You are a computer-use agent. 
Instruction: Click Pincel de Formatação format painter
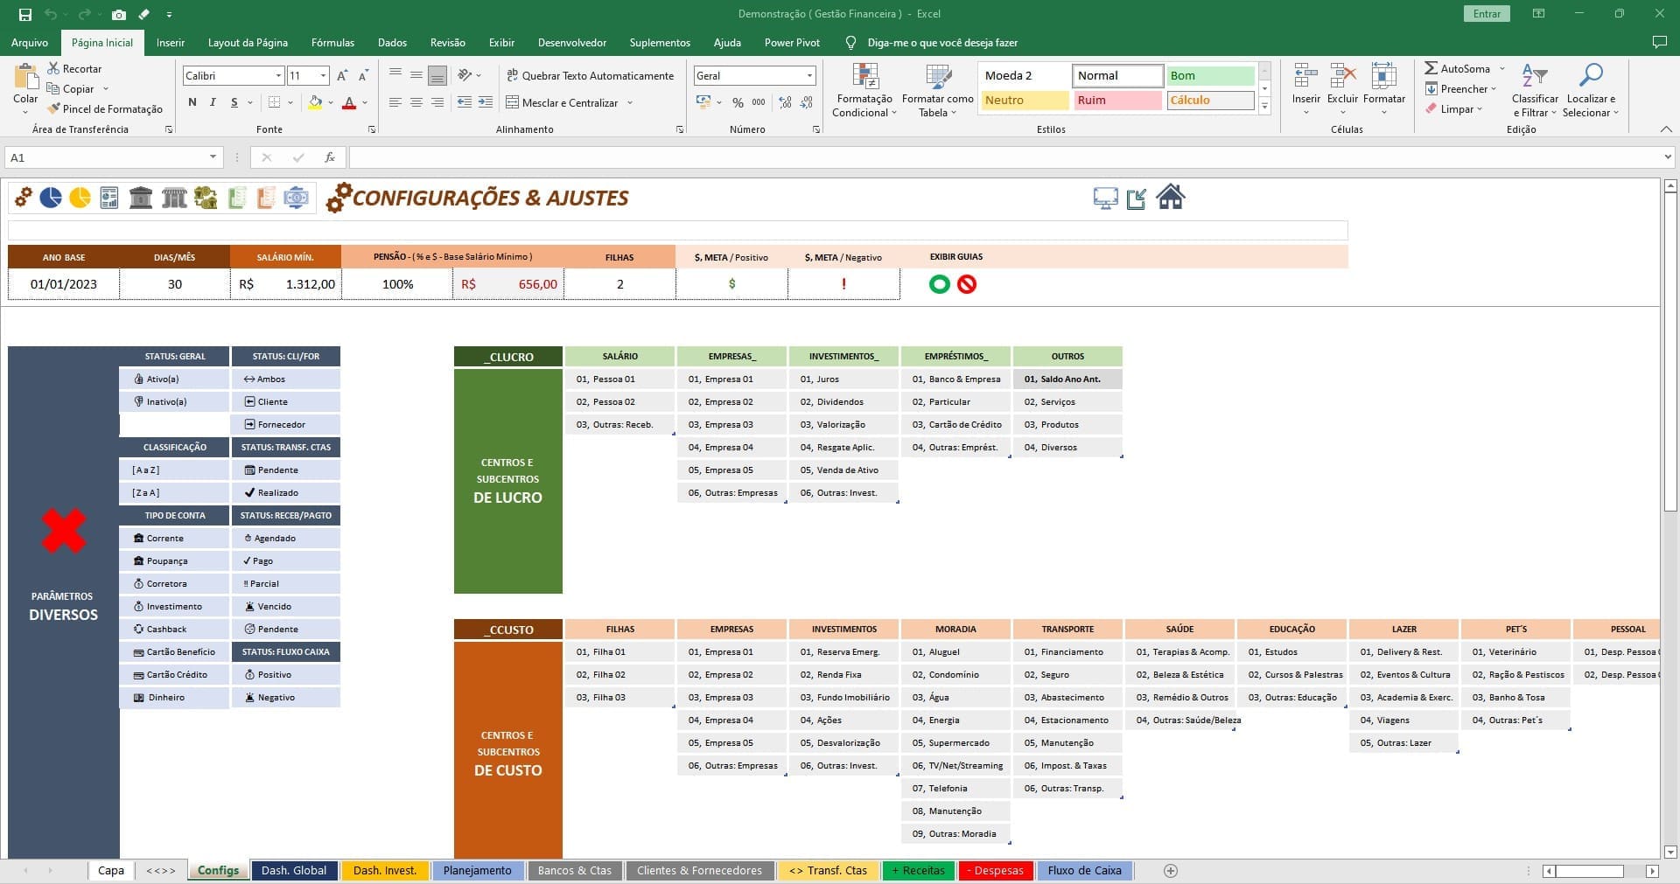click(x=104, y=109)
